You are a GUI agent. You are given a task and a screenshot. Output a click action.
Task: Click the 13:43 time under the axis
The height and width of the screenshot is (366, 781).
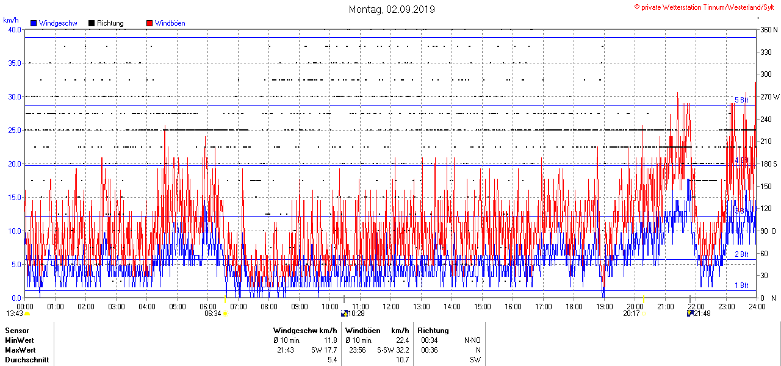click(15, 314)
